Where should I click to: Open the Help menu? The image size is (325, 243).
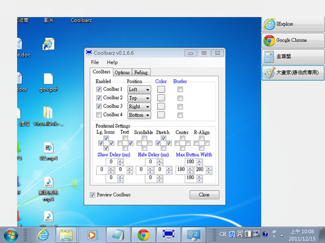[x=112, y=62]
